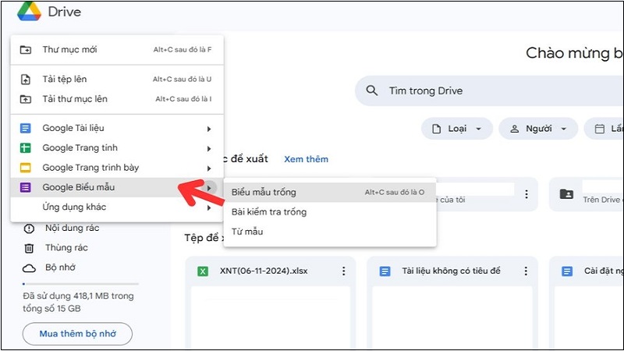Click the storage usage text 418,1 MB
The width and height of the screenshot is (624, 351).
click(79, 302)
